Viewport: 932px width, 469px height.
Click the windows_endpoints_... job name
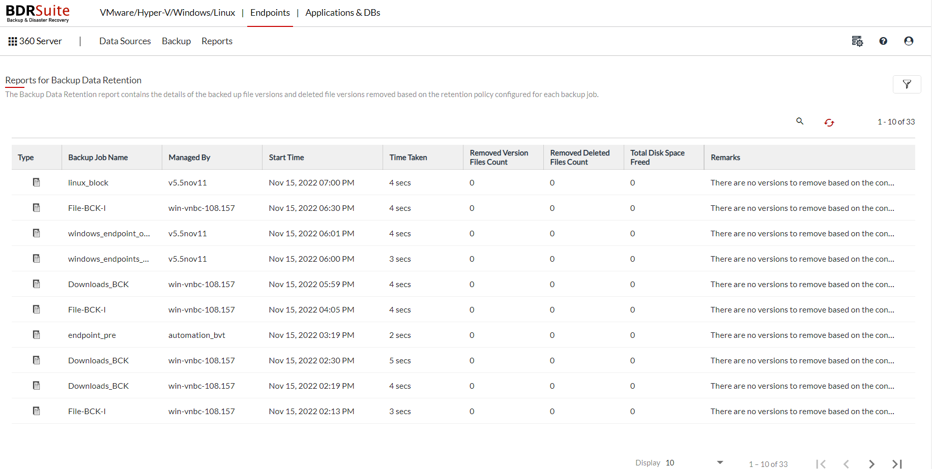click(108, 259)
